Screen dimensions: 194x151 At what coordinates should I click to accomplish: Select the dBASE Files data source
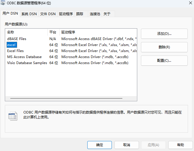coord(17,39)
